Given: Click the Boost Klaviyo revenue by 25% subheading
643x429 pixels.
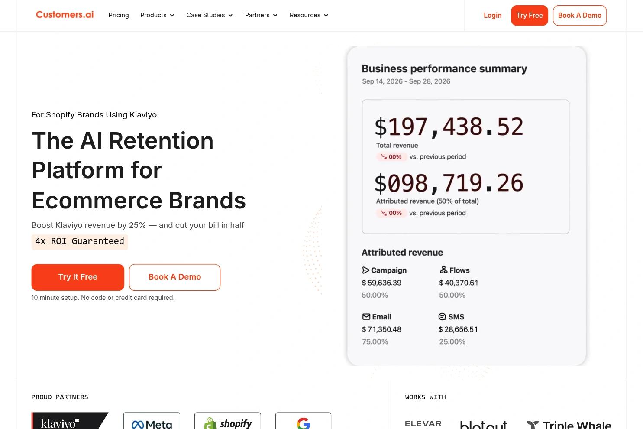Looking at the screenshot, I should (138, 225).
